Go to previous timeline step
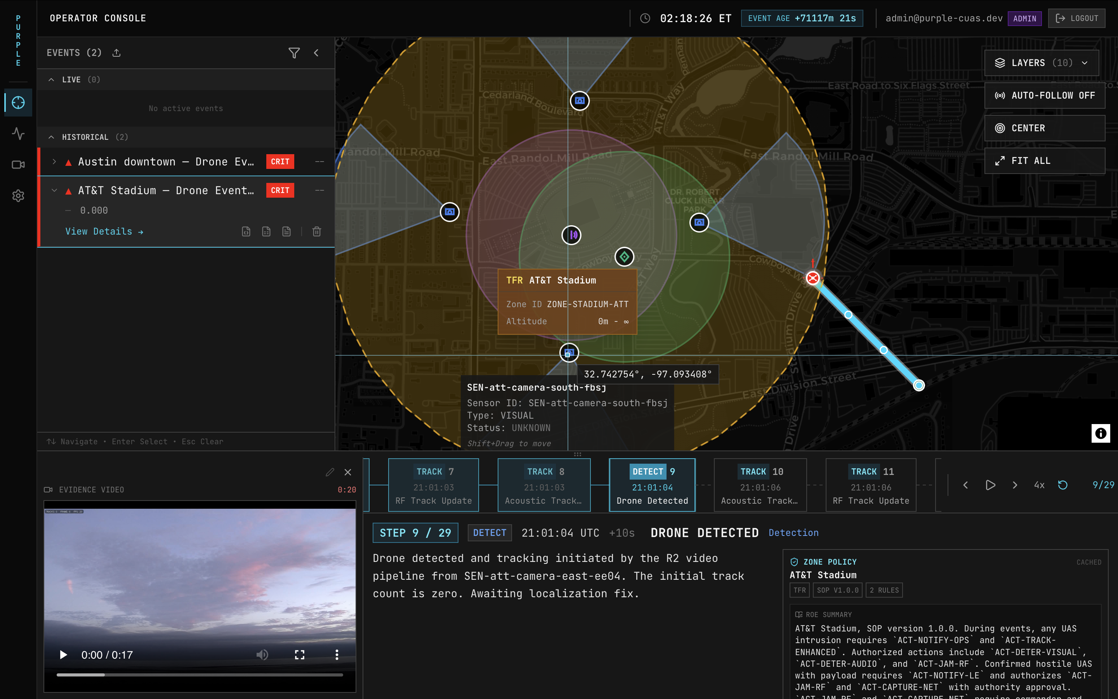 coord(965,485)
